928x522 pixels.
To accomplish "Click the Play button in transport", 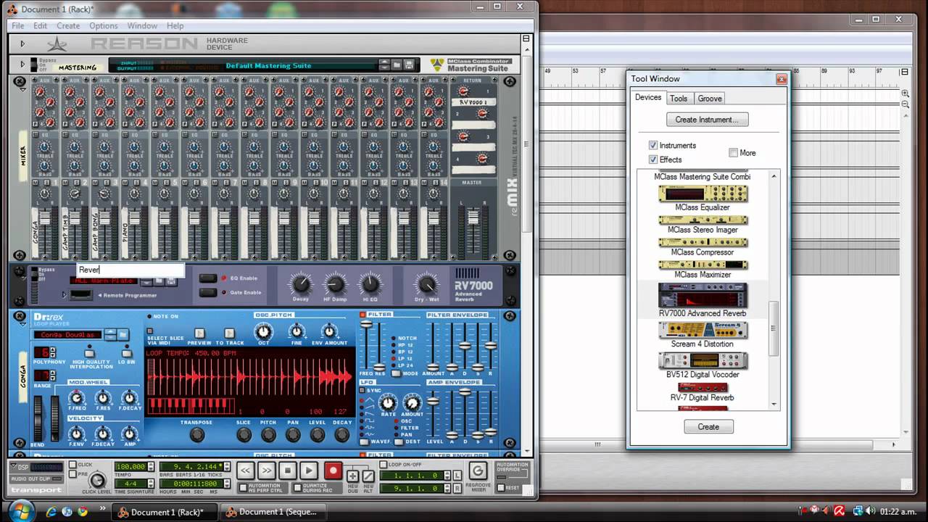I will point(308,471).
